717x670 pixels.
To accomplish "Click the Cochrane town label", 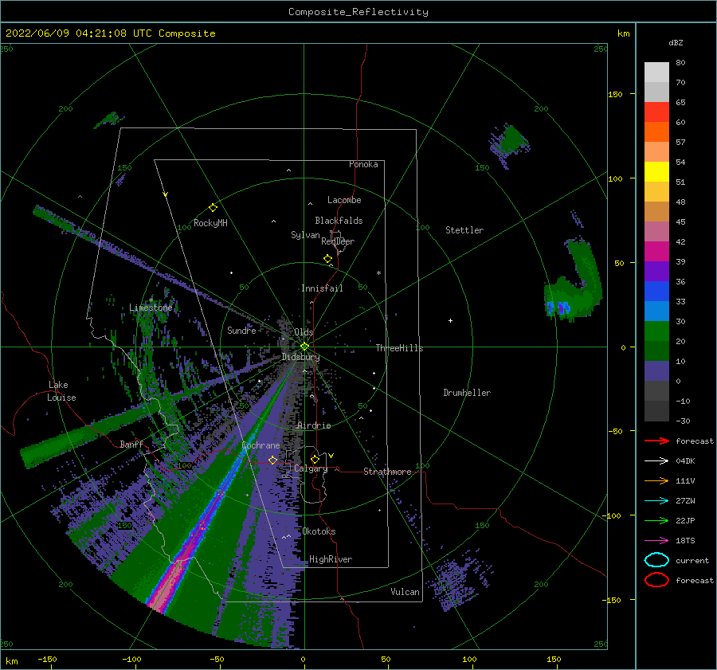I will click(261, 445).
